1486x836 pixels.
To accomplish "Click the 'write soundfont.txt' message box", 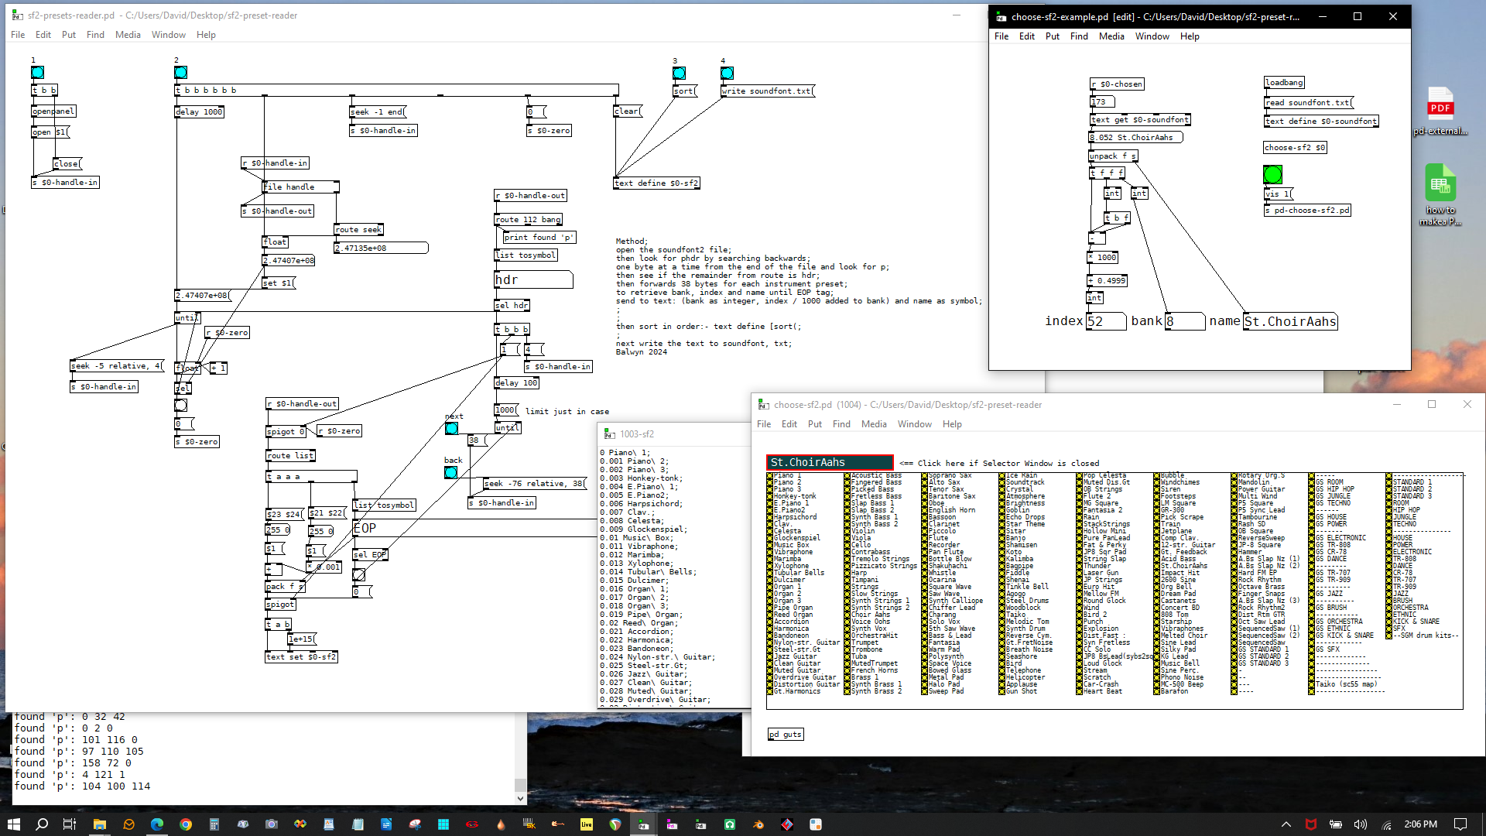I will 768,91.
